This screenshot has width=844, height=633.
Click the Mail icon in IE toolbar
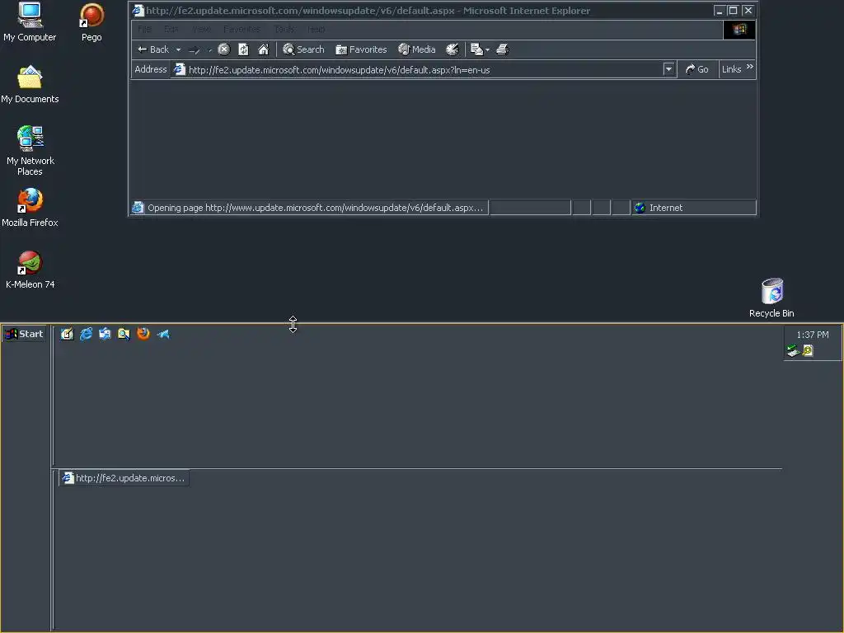tap(476, 49)
